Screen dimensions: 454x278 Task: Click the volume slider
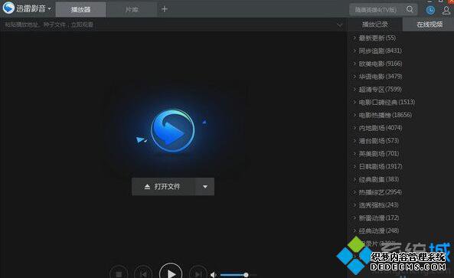[238, 274]
